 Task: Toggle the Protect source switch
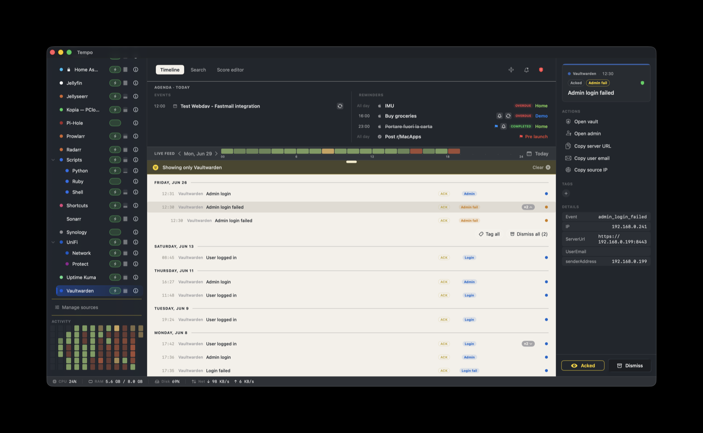[x=115, y=264]
